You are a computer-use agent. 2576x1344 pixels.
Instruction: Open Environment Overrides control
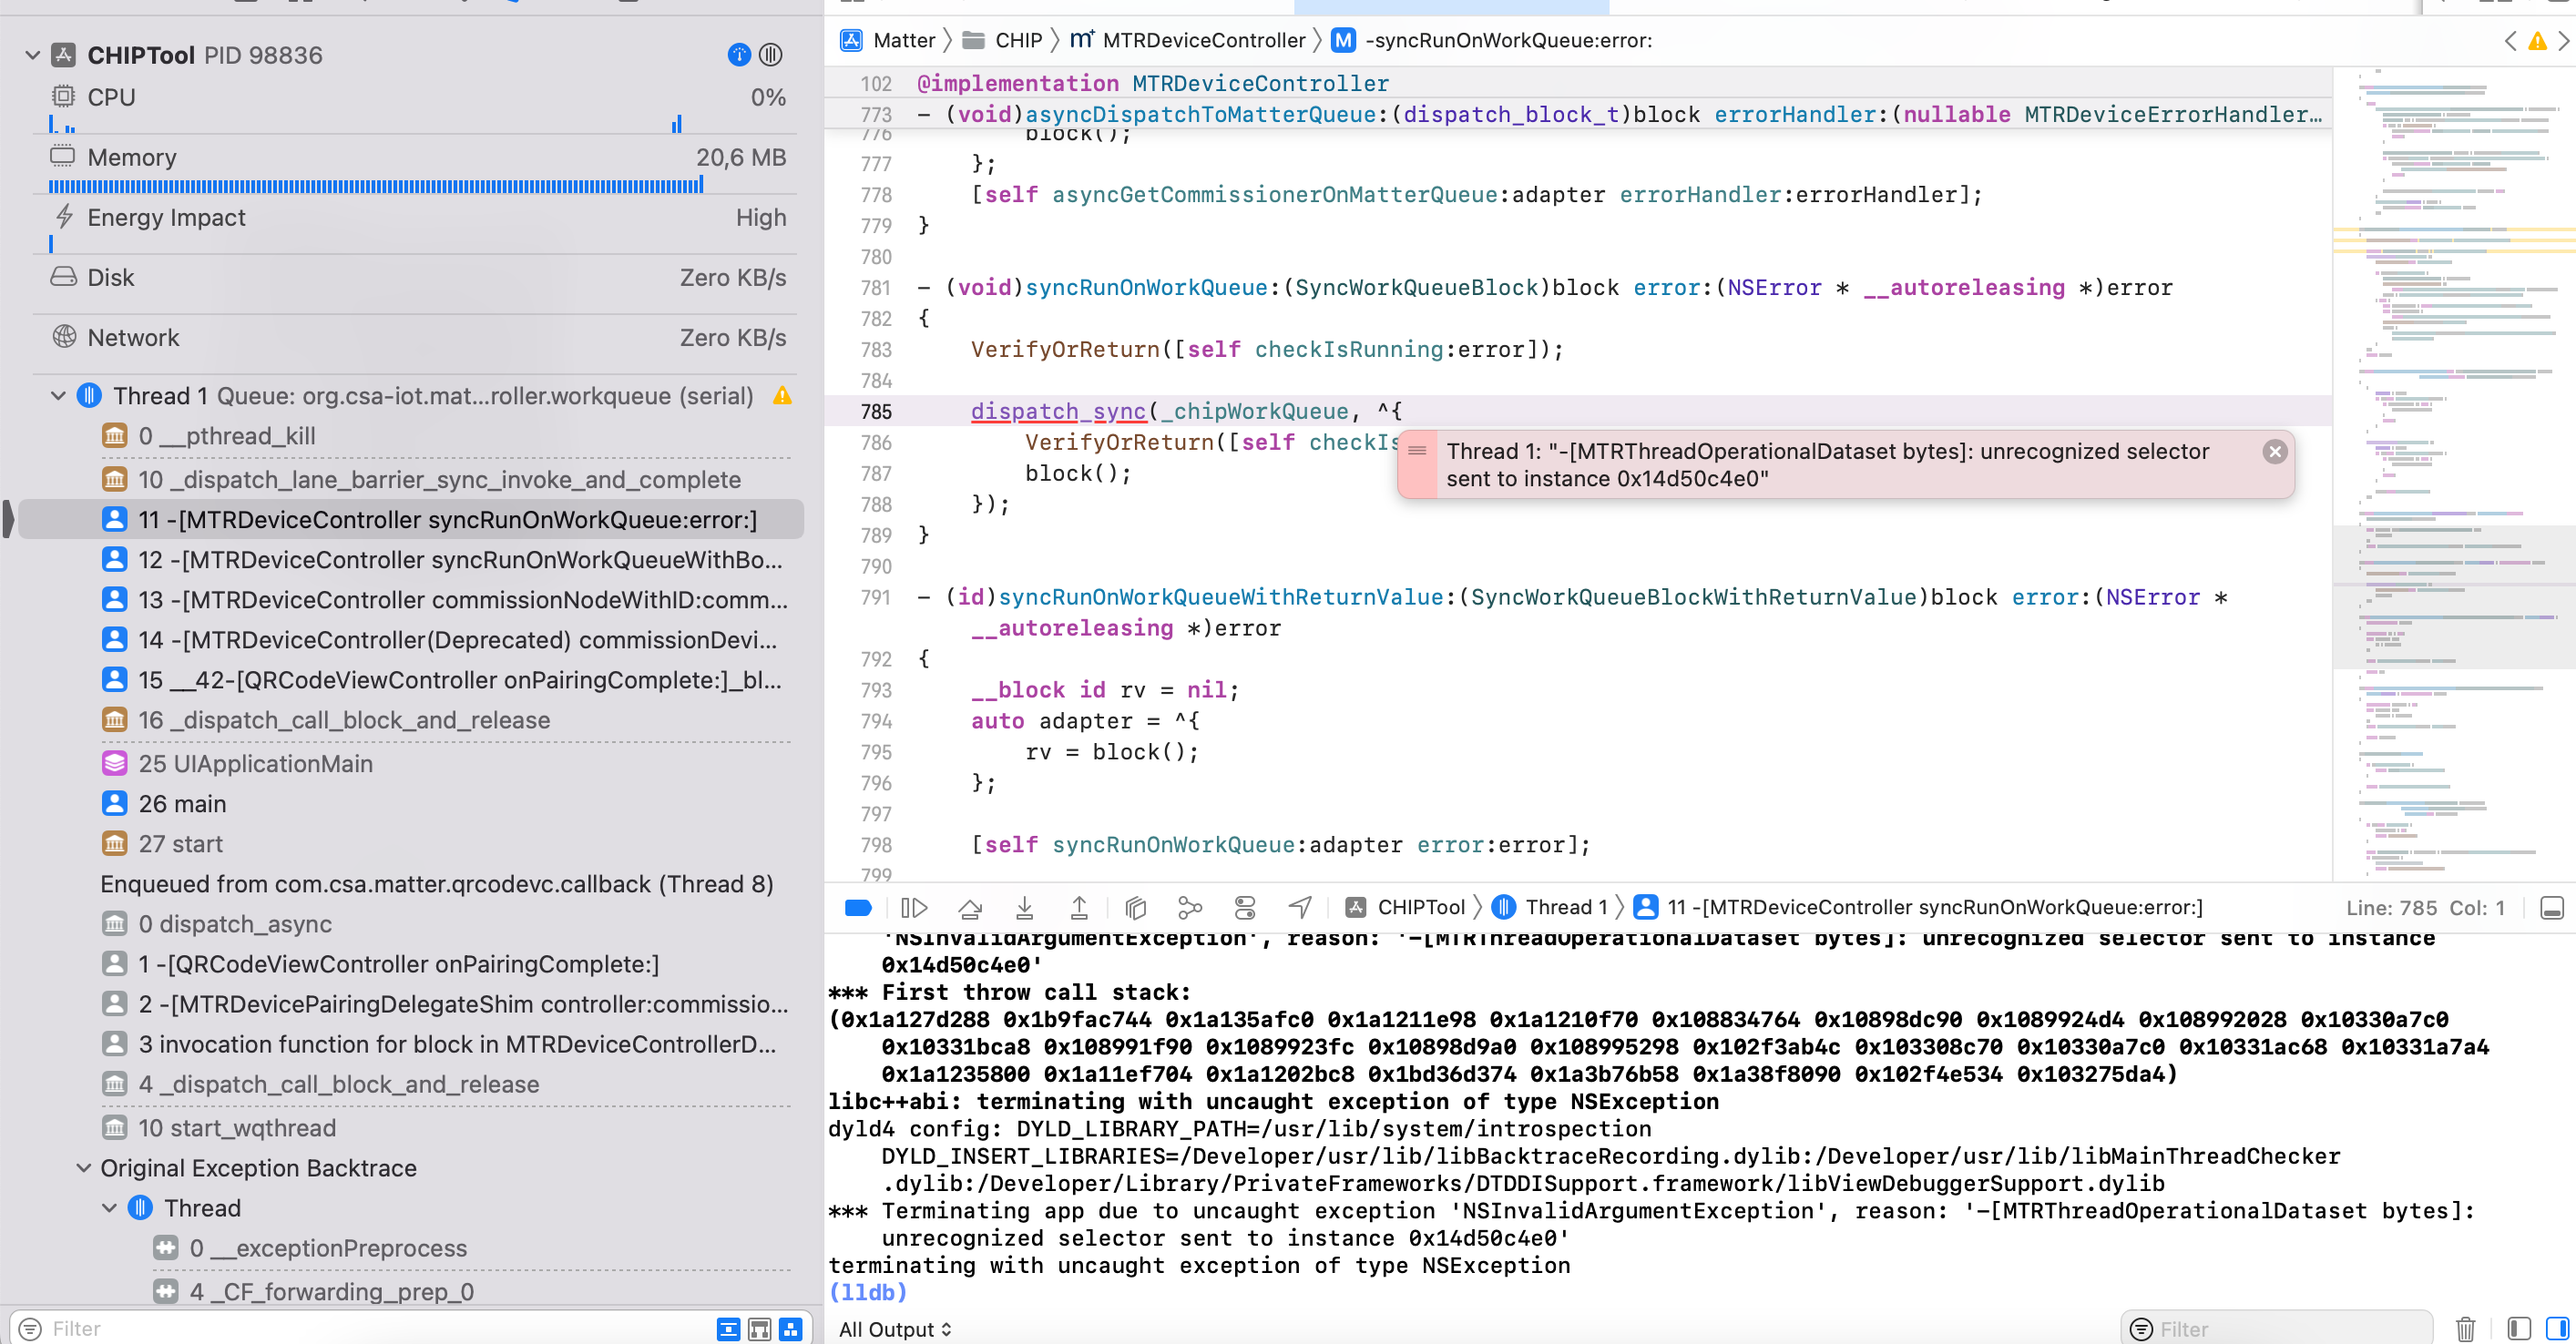coord(1245,908)
